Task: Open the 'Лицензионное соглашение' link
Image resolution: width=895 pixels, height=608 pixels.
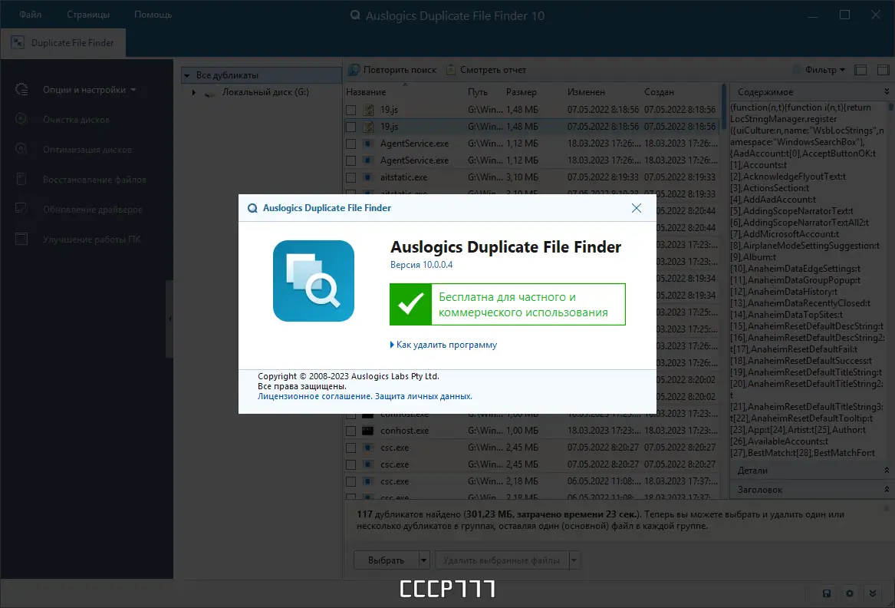Action: (x=314, y=396)
